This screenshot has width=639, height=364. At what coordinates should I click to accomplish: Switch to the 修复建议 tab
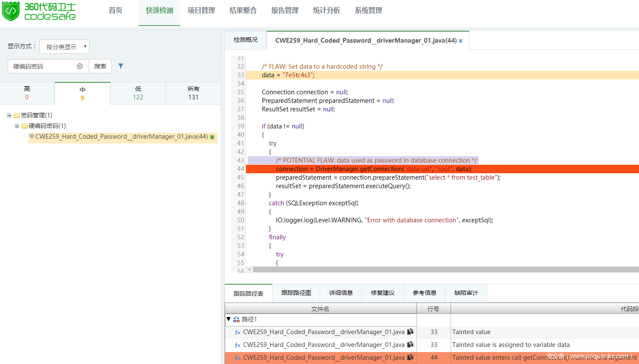(382, 293)
